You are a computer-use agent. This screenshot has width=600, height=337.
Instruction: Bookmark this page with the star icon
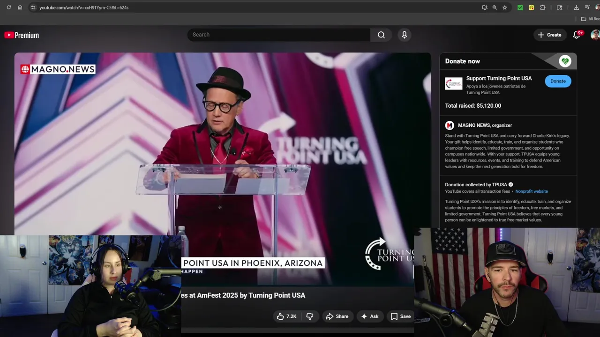[x=505, y=7]
